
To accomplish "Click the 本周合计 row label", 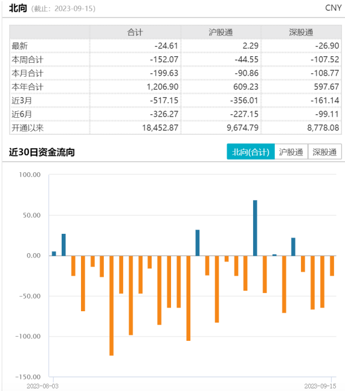I will 27,60.
